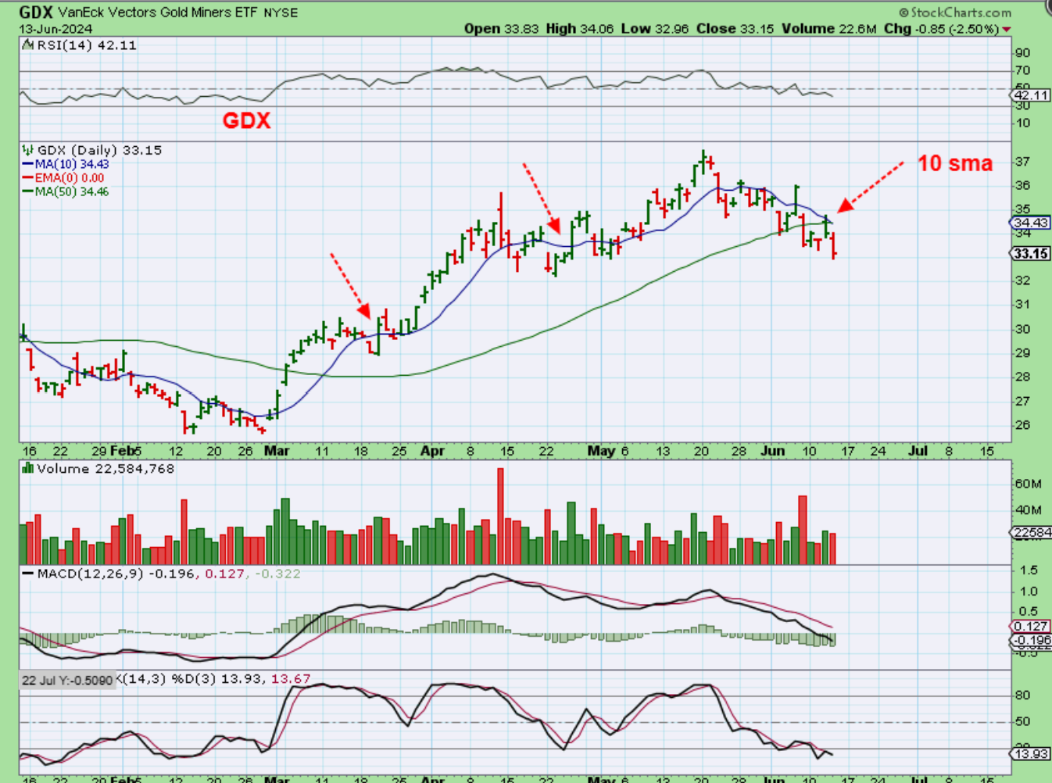Image resolution: width=1052 pixels, height=783 pixels.
Task: Select the 60M label on the volume axis
Action: [x=1028, y=484]
